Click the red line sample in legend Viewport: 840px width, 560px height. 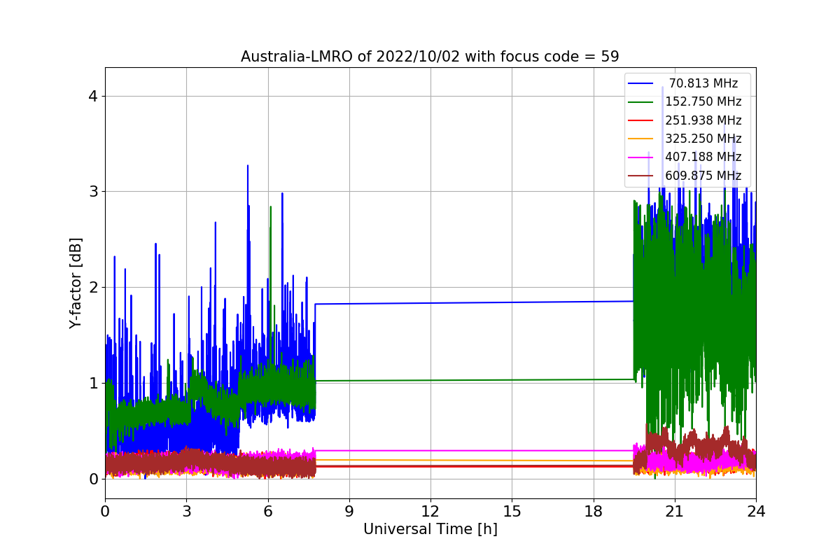click(640, 120)
